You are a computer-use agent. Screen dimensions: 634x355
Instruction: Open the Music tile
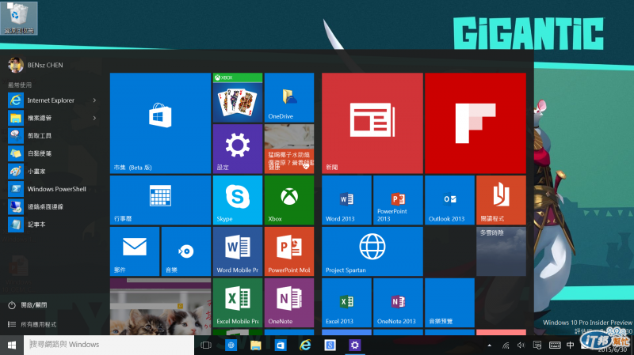[186, 251]
